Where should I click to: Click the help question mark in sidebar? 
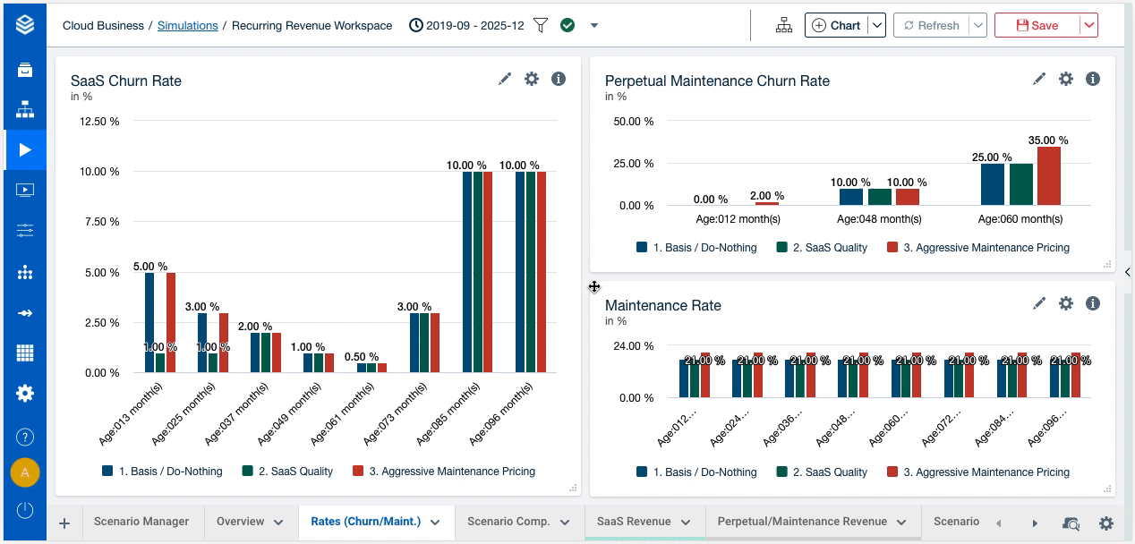(x=25, y=437)
